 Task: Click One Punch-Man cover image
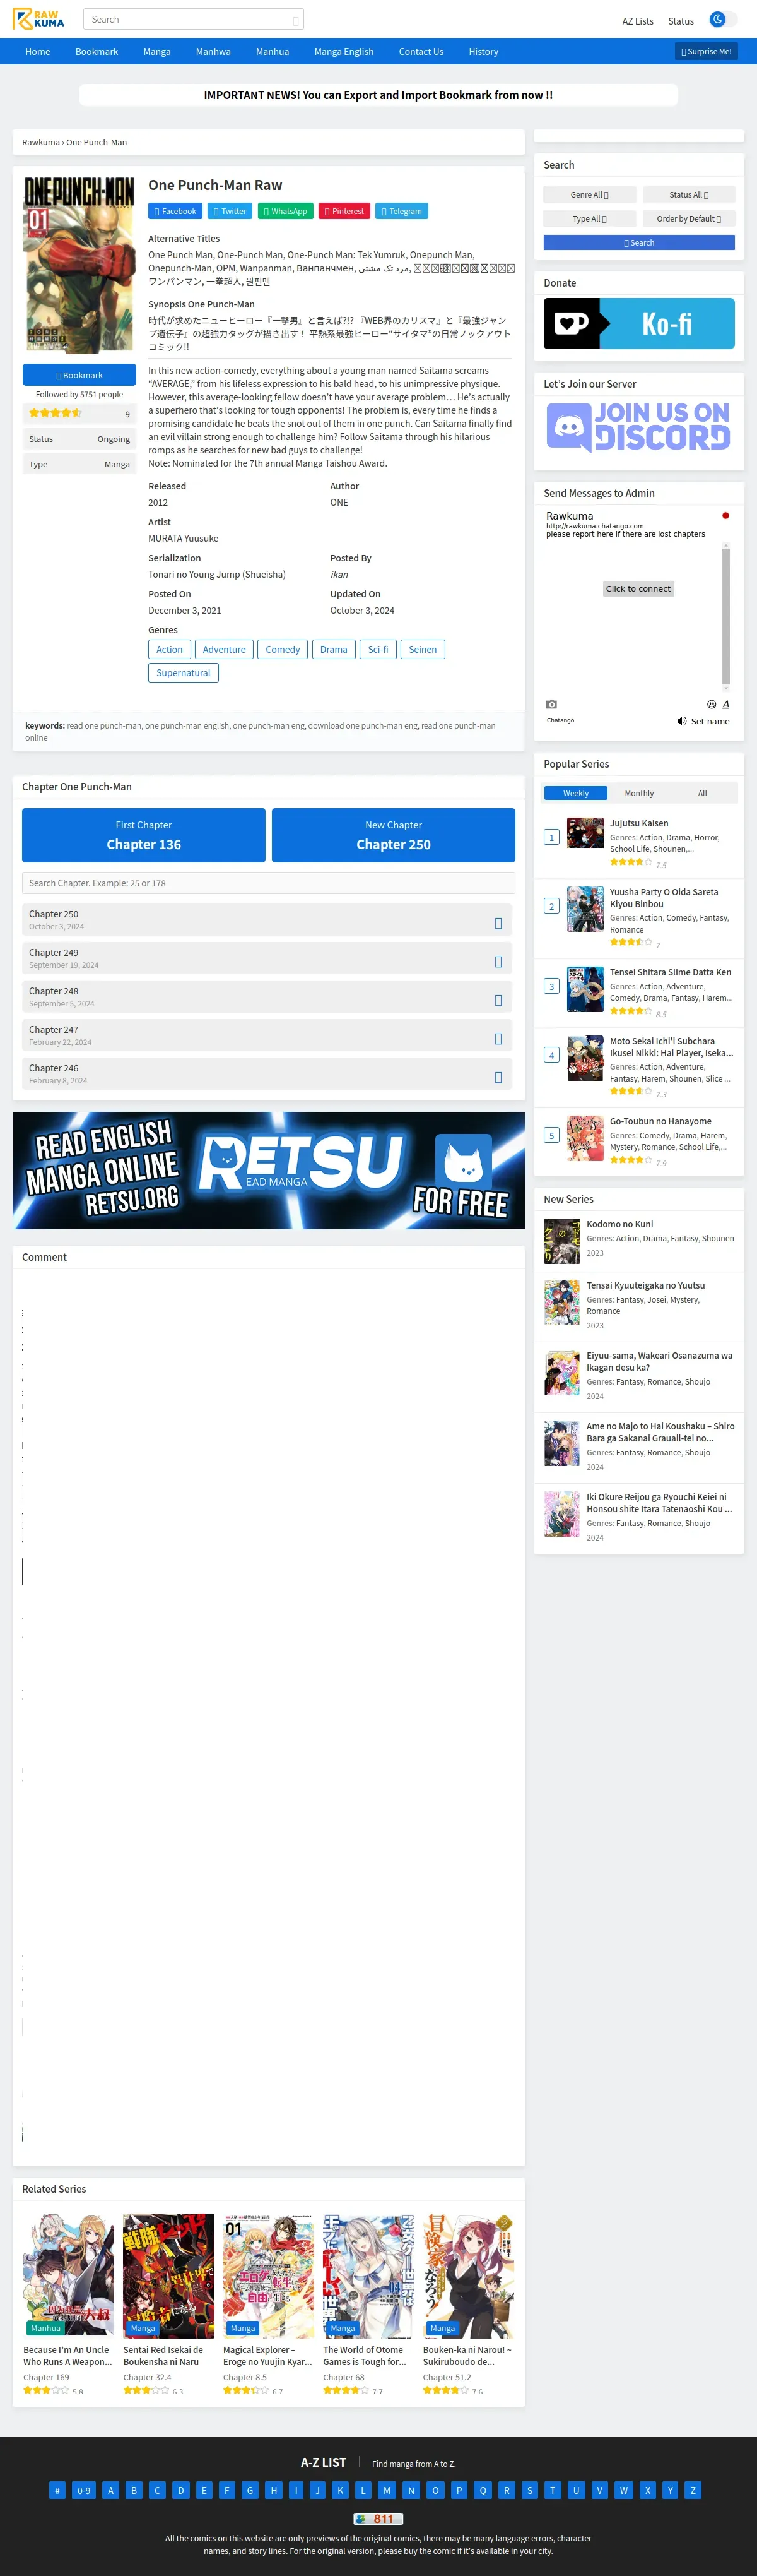(x=79, y=265)
